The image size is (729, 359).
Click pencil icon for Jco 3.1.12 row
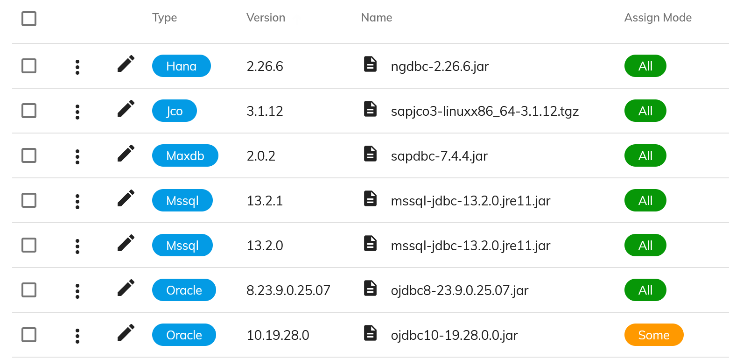coord(126,109)
